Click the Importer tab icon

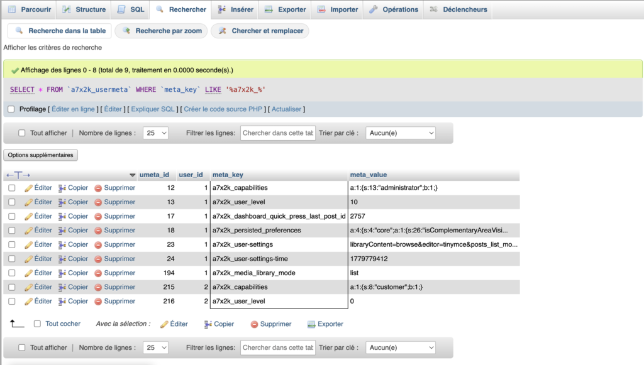pos(321,9)
